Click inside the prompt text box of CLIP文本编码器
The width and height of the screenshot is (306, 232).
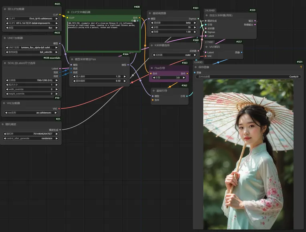click(x=103, y=36)
